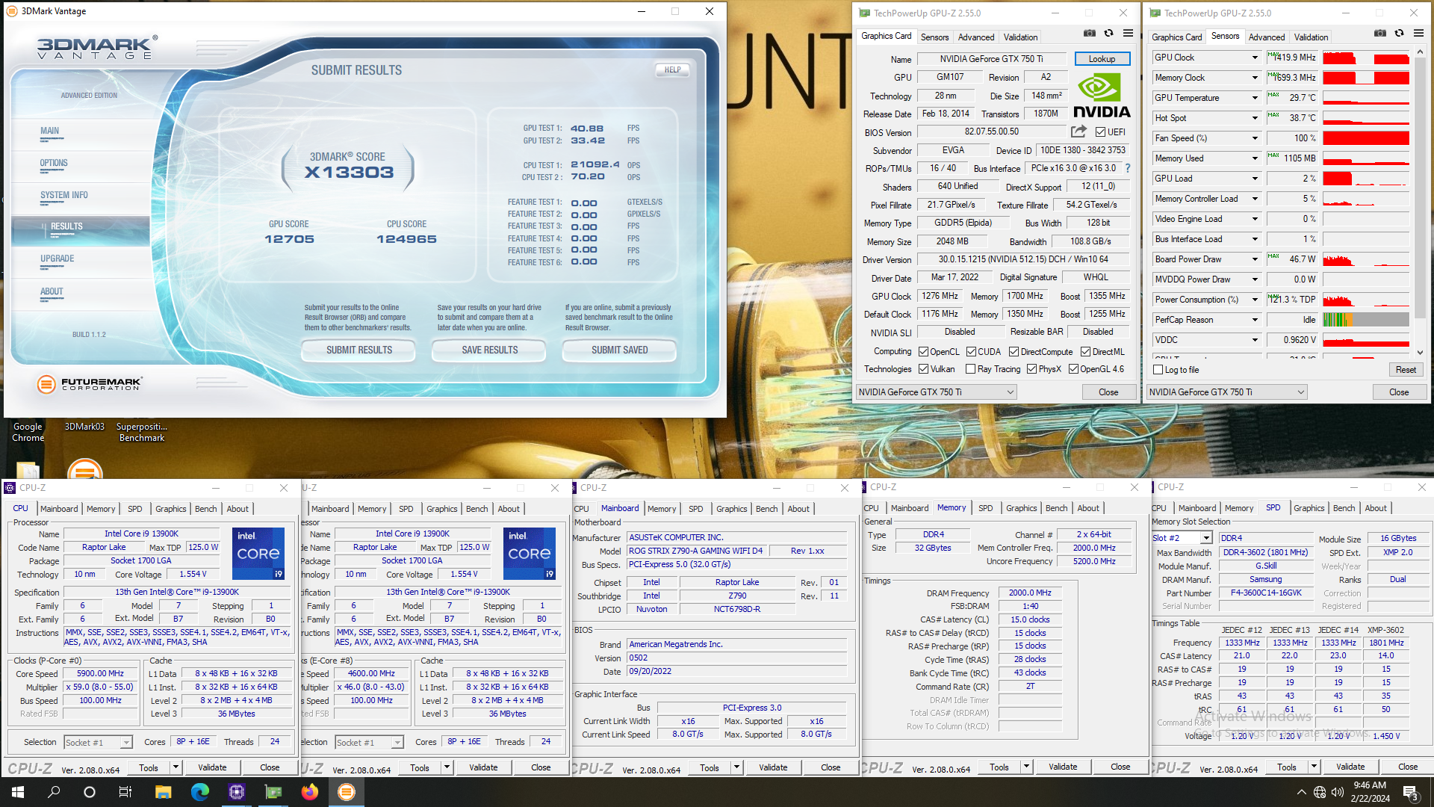Click the HELP button in 3DMark Vantage

672,69
